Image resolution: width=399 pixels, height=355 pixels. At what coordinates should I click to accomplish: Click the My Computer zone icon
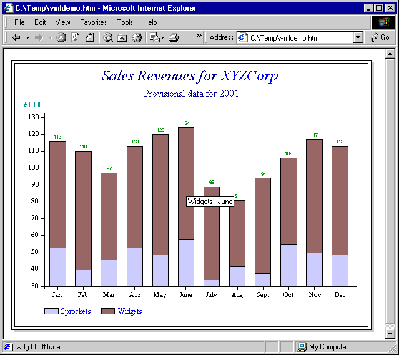tap(302, 347)
